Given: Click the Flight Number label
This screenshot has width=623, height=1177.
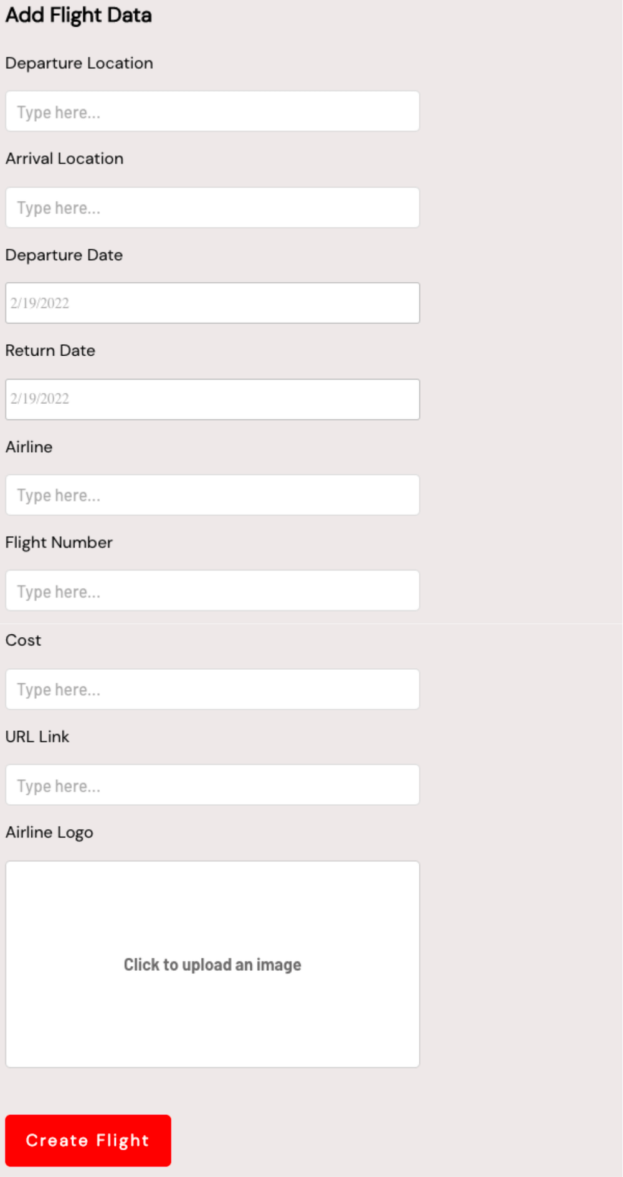Looking at the screenshot, I should (x=59, y=543).
